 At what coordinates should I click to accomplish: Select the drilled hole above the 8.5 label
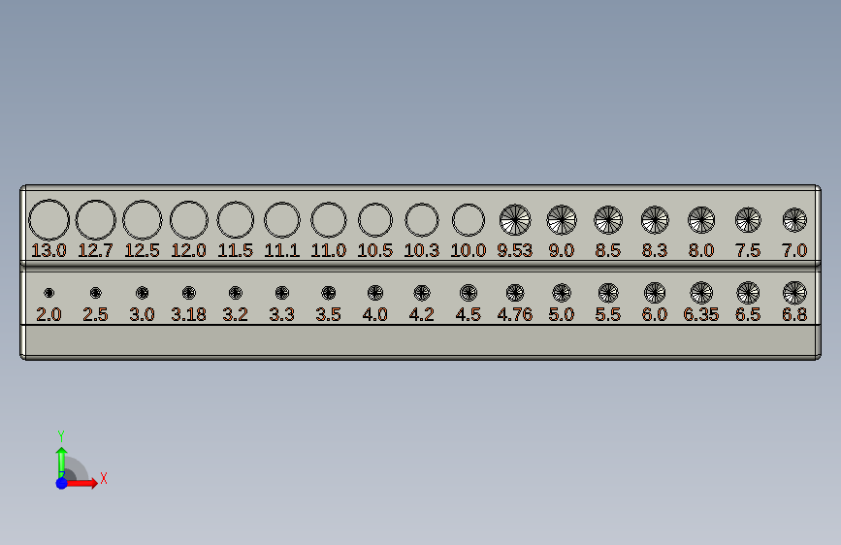tap(608, 220)
